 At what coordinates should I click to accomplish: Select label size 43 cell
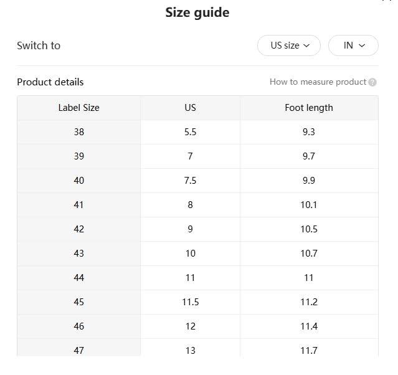tap(78, 254)
